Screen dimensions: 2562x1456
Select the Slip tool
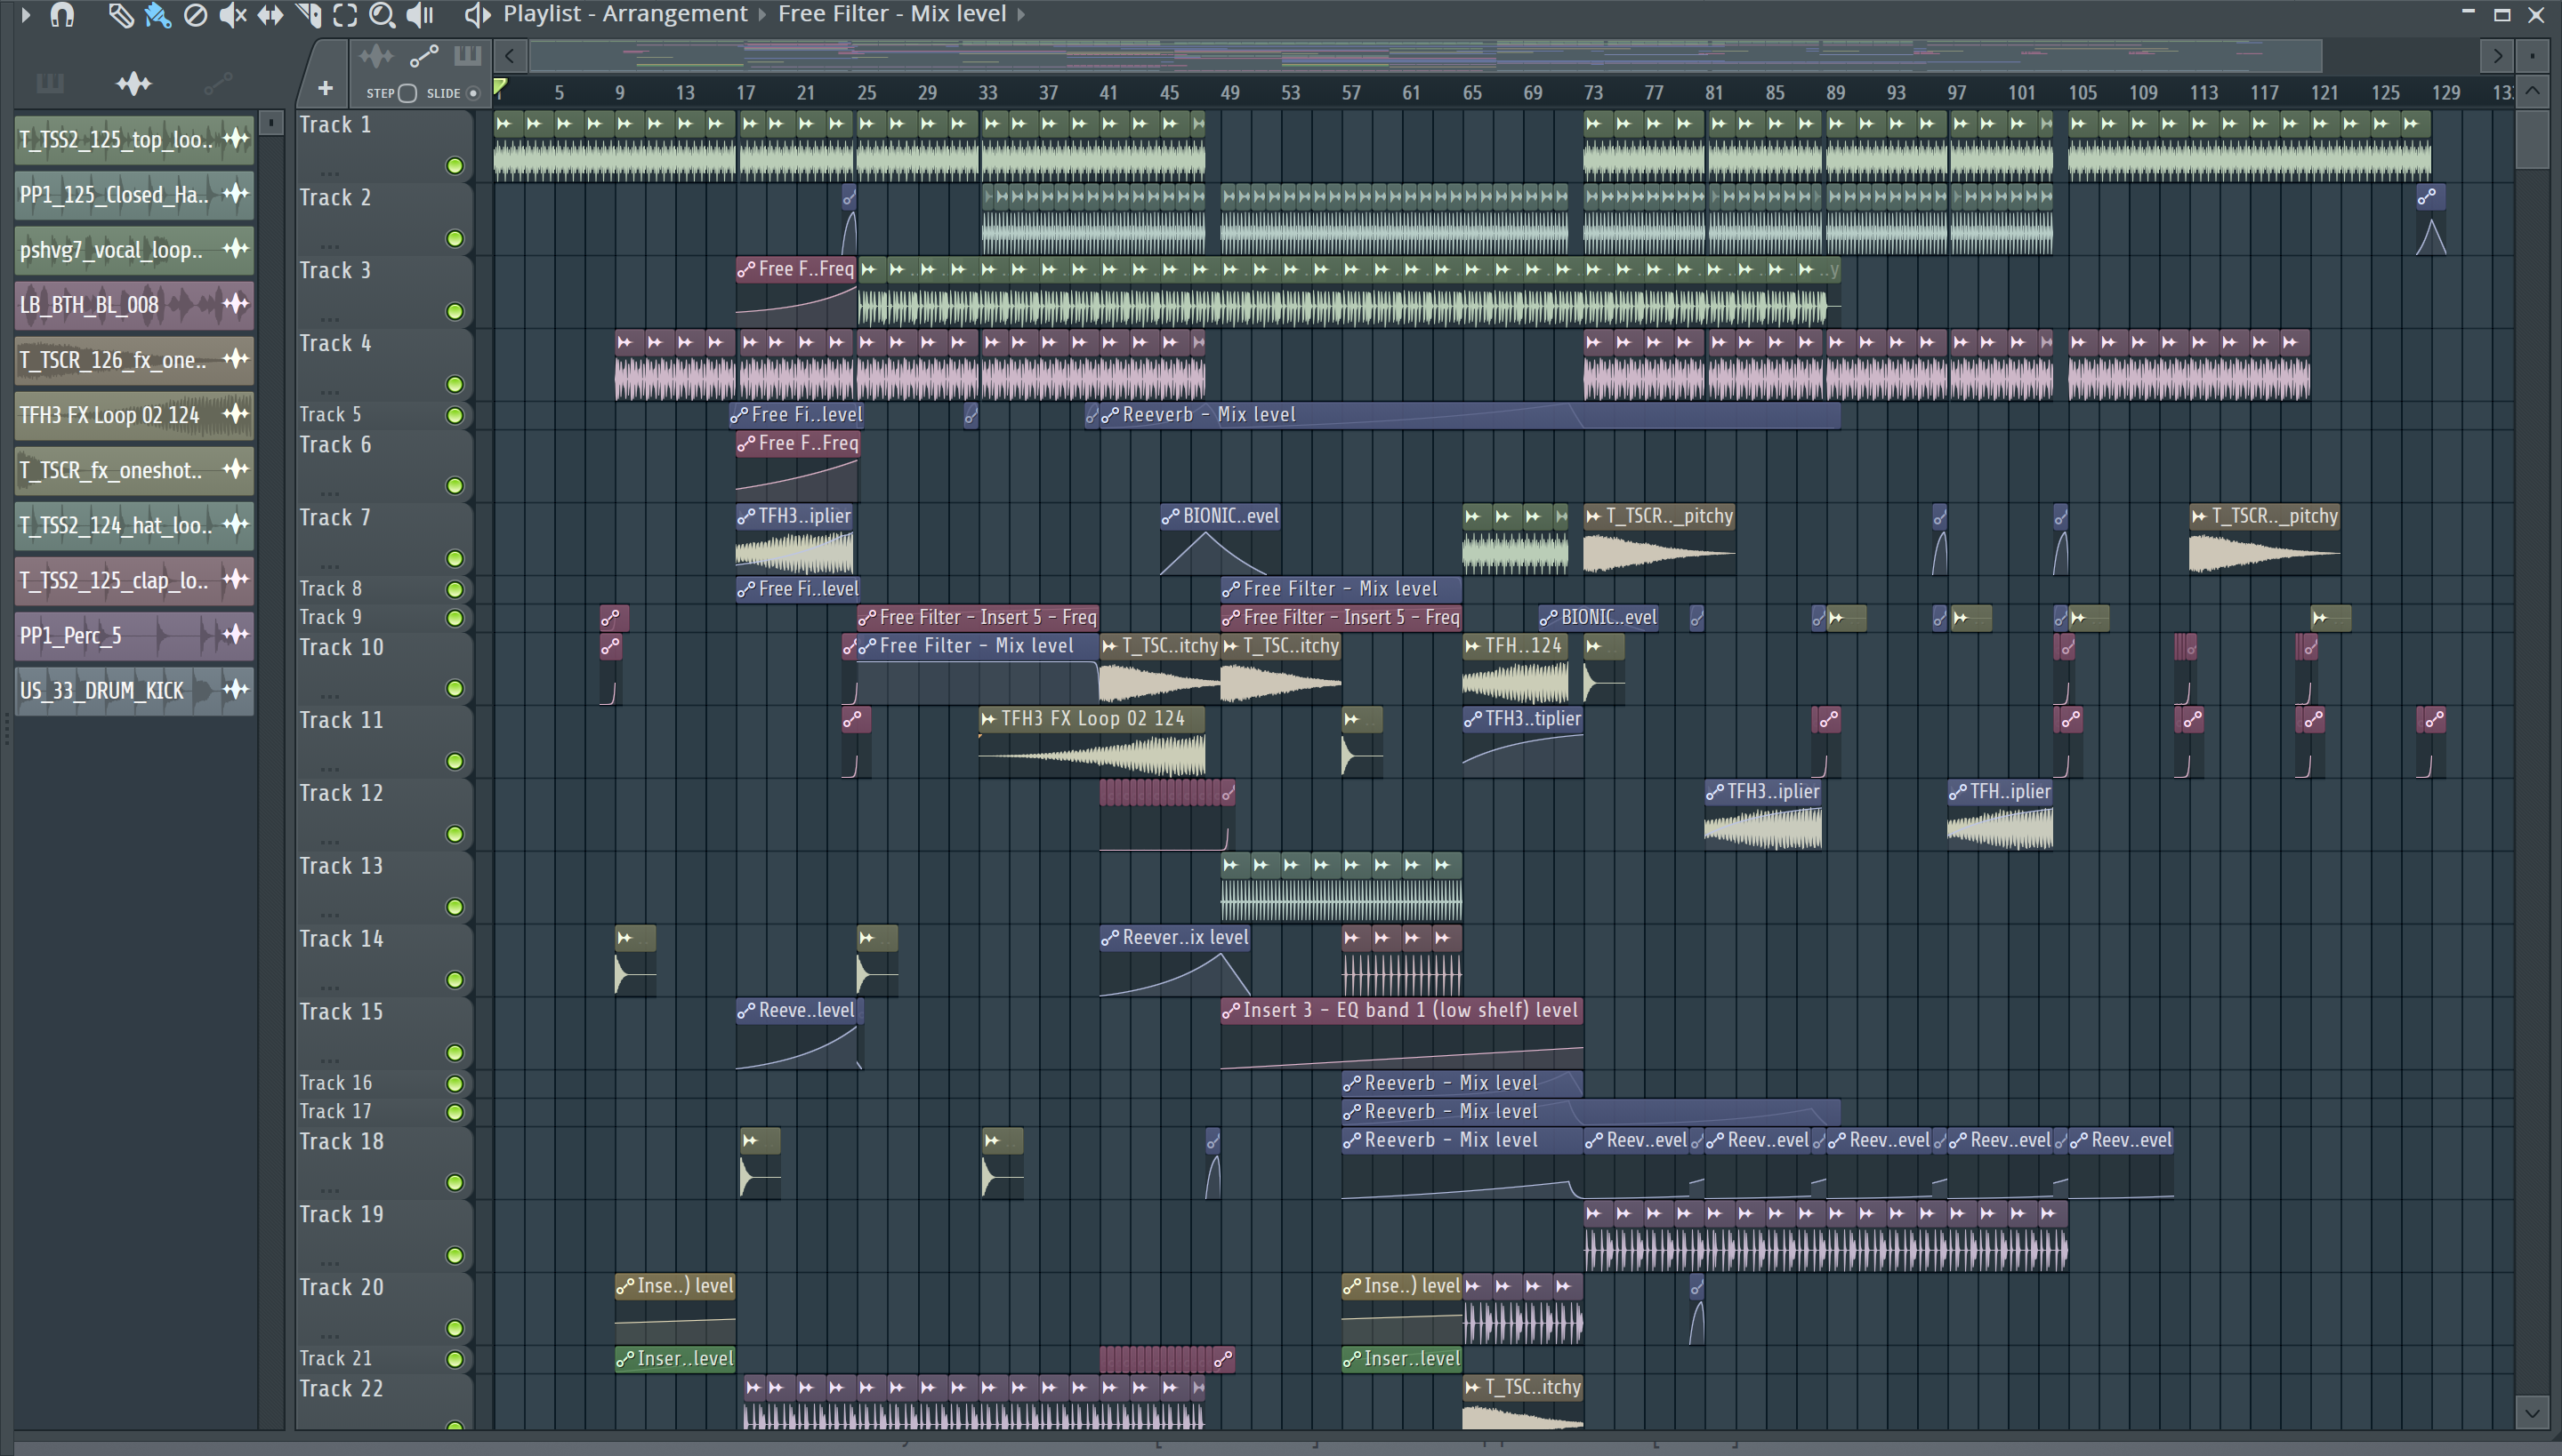pos(270,14)
